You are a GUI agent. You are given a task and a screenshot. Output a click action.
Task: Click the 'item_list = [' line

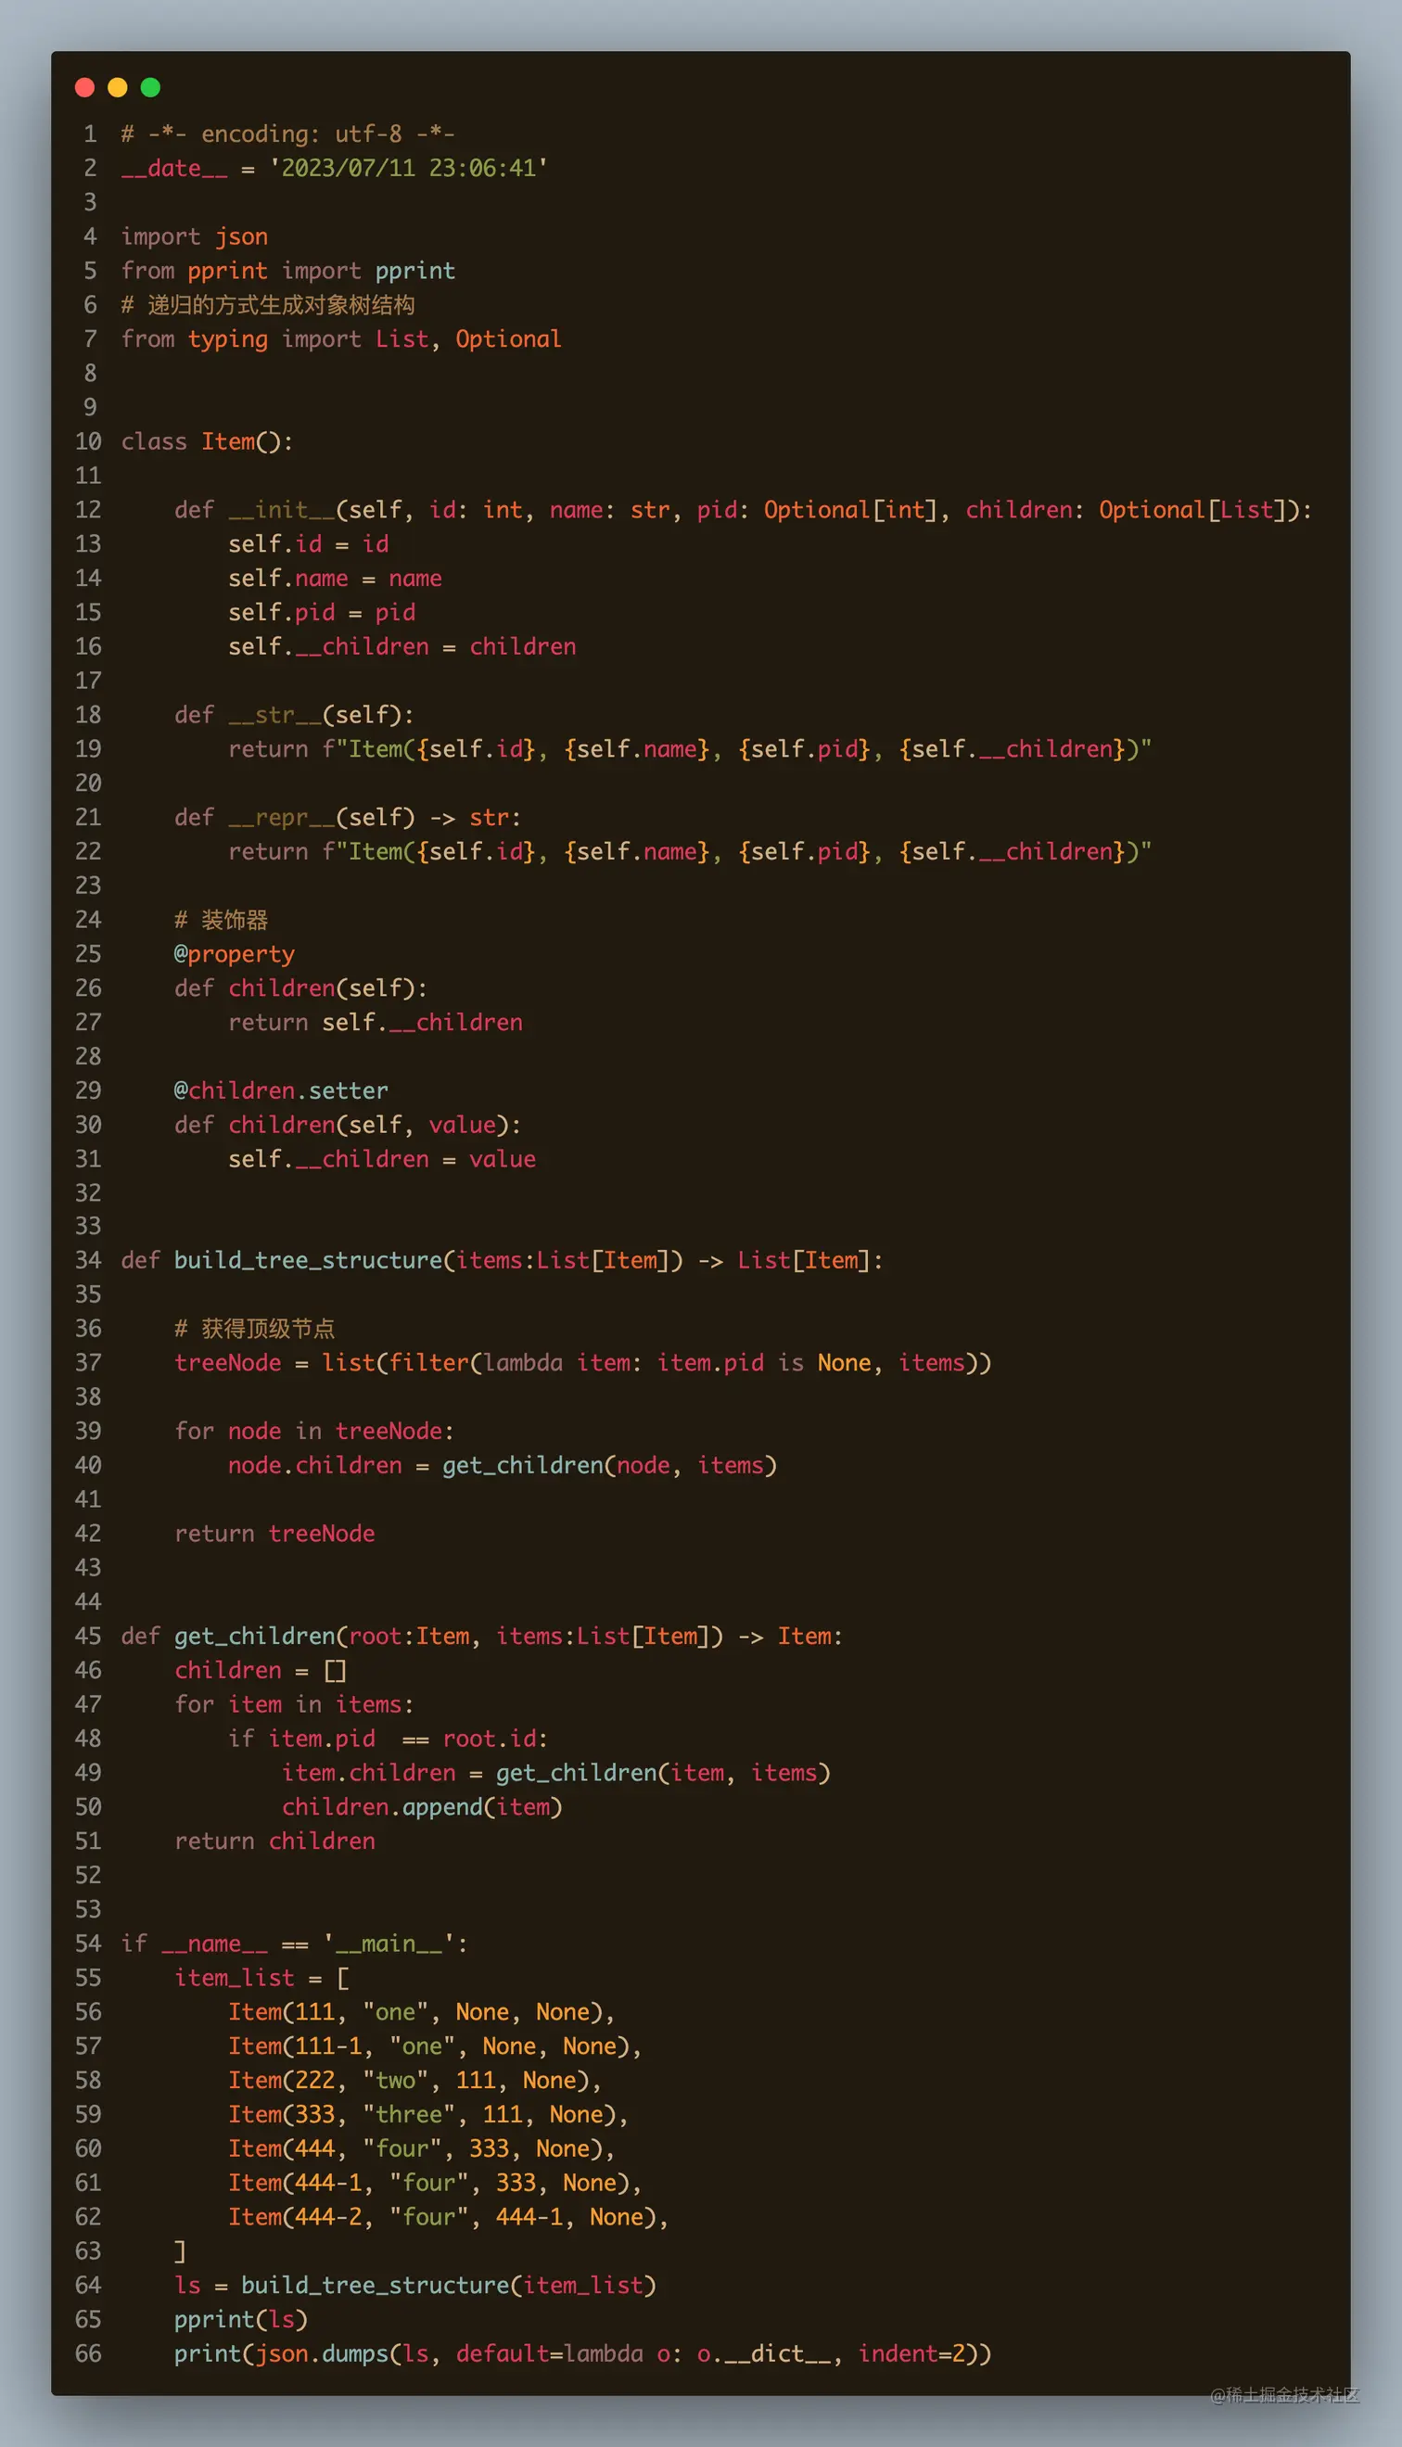261,1978
